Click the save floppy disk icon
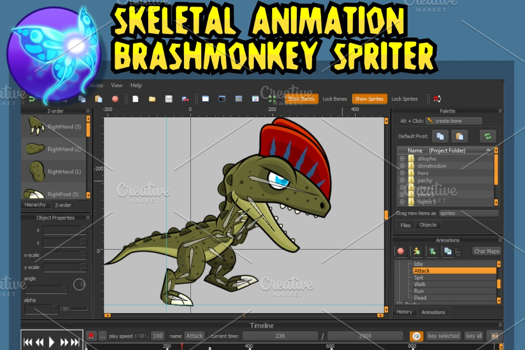This screenshot has height=350, width=525. 168,99
